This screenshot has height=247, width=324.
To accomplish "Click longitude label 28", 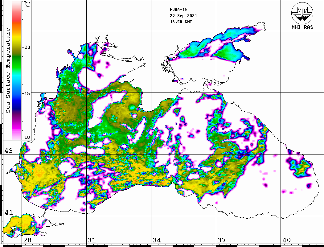I will tap(27, 240).
